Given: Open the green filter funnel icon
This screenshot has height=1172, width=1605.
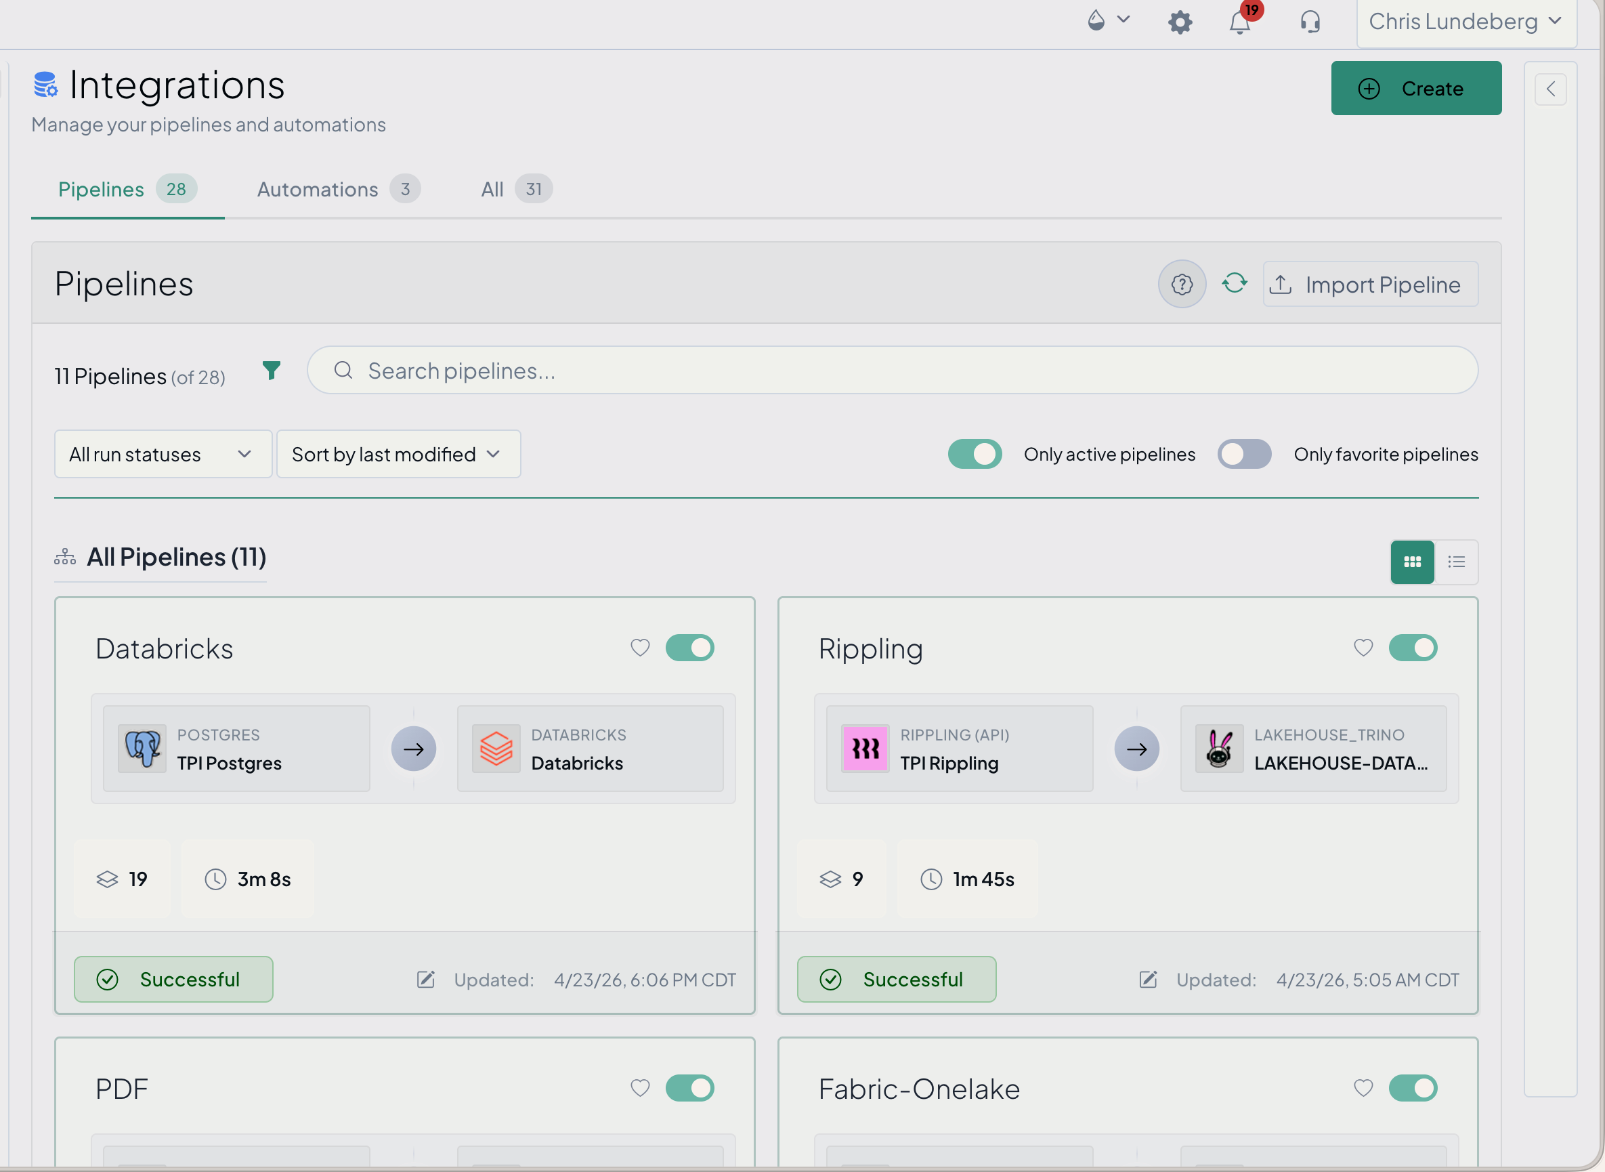Looking at the screenshot, I should (271, 371).
